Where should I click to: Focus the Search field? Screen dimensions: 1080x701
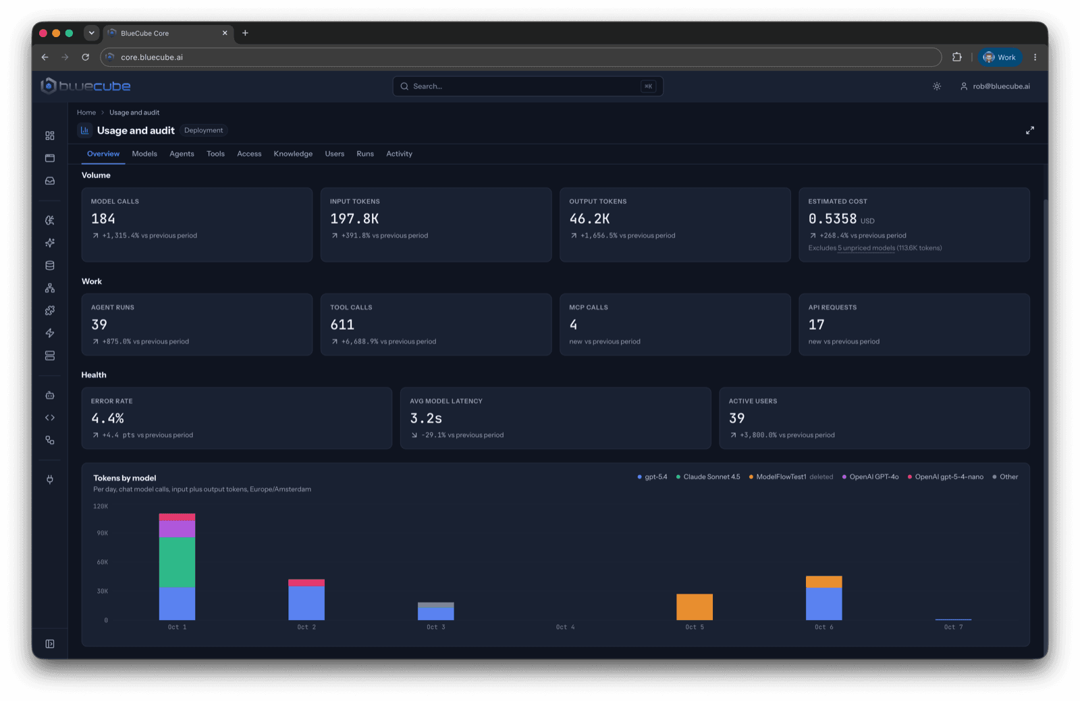tap(528, 86)
